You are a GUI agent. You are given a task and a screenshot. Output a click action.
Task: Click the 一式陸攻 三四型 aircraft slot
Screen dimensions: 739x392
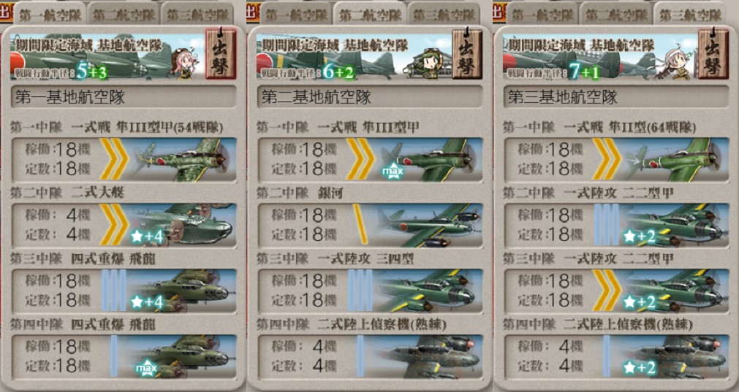(370, 291)
